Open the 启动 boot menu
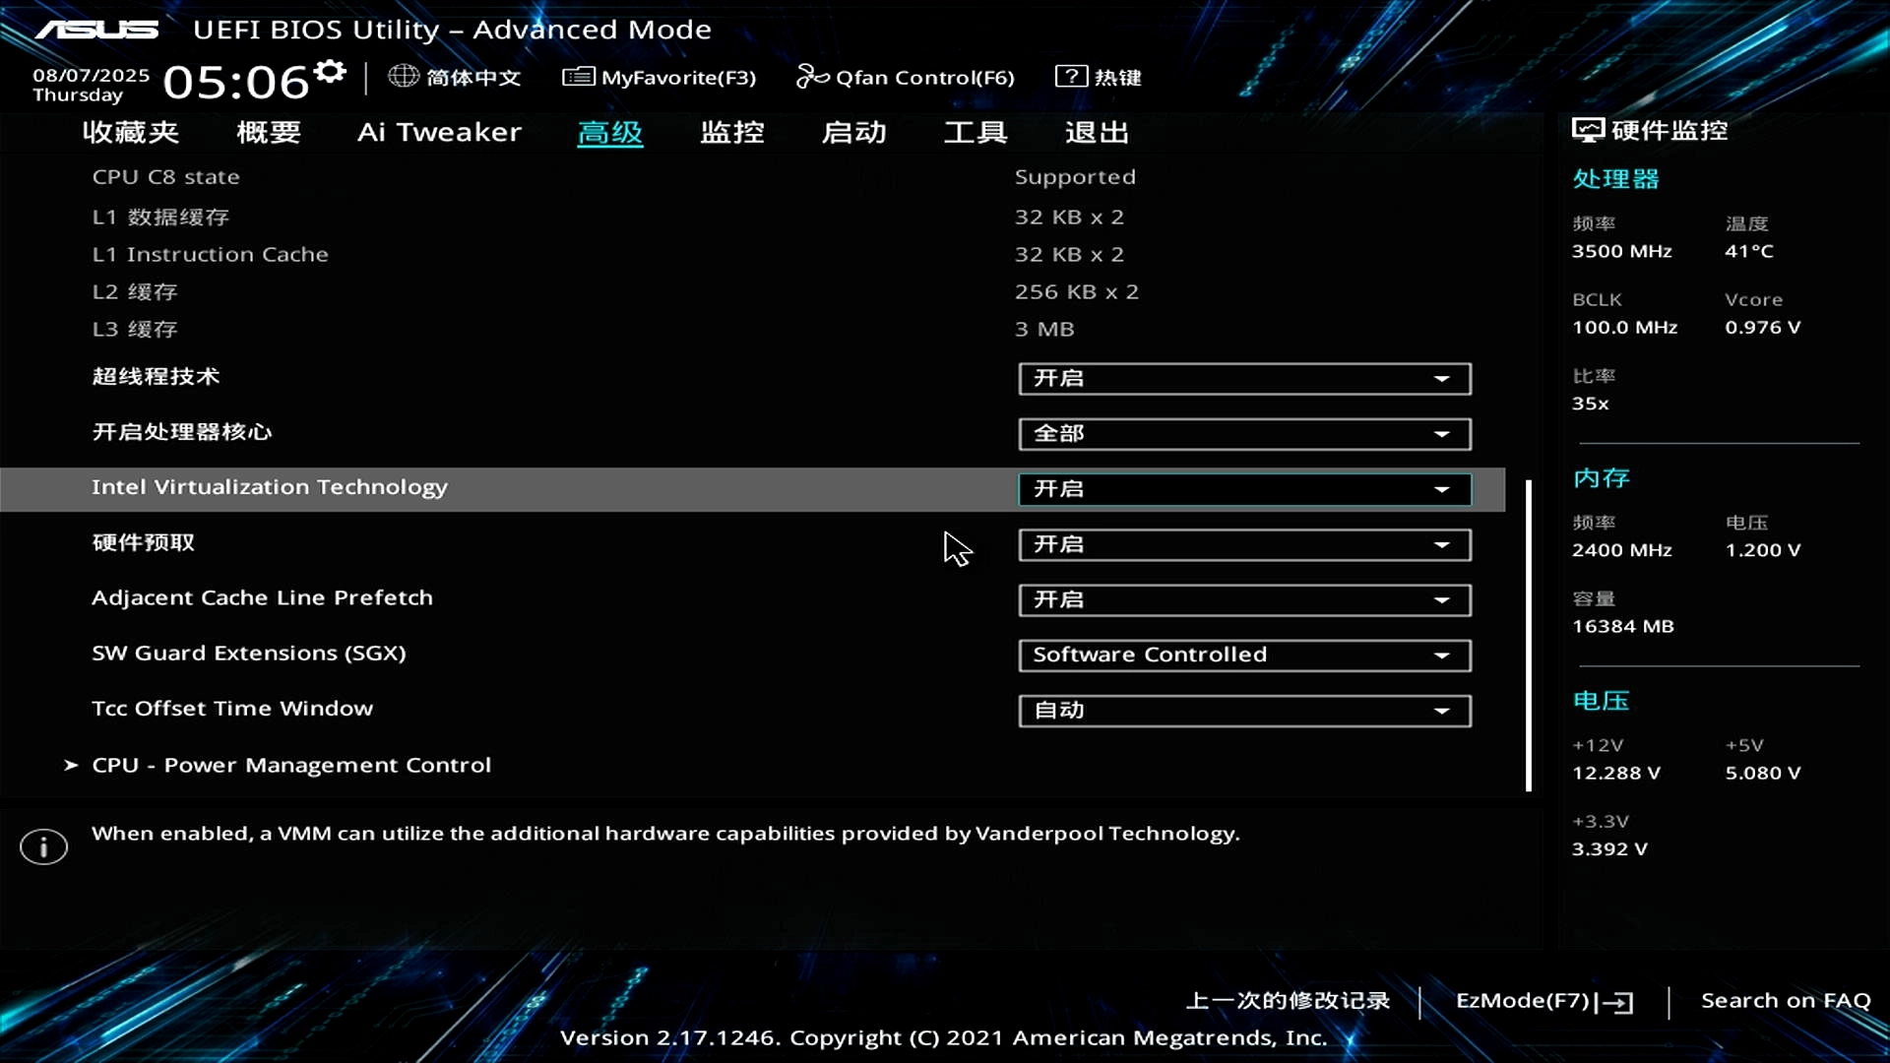1890x1063 pixels. coord(854,132)
